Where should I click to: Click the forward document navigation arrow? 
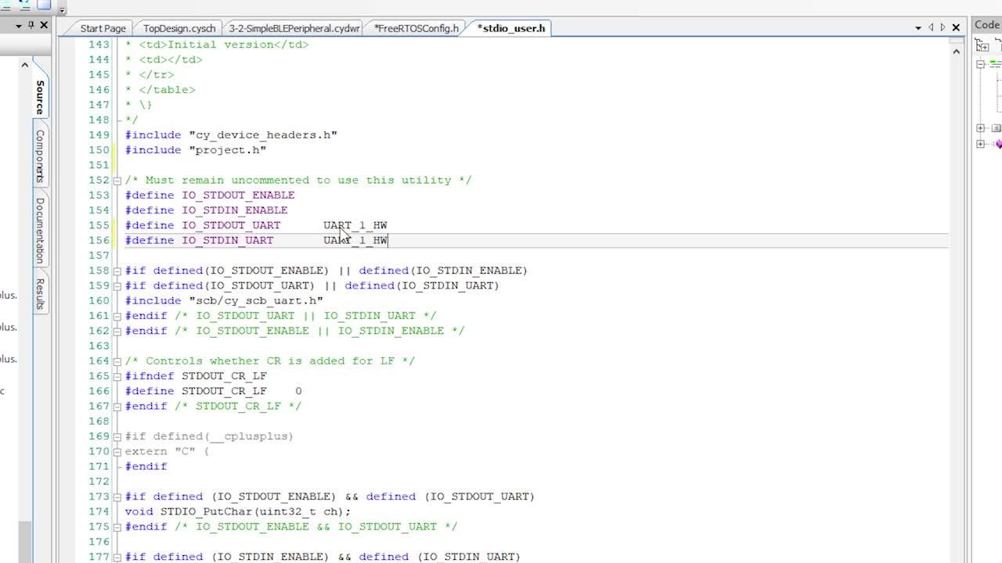[943, 27]
